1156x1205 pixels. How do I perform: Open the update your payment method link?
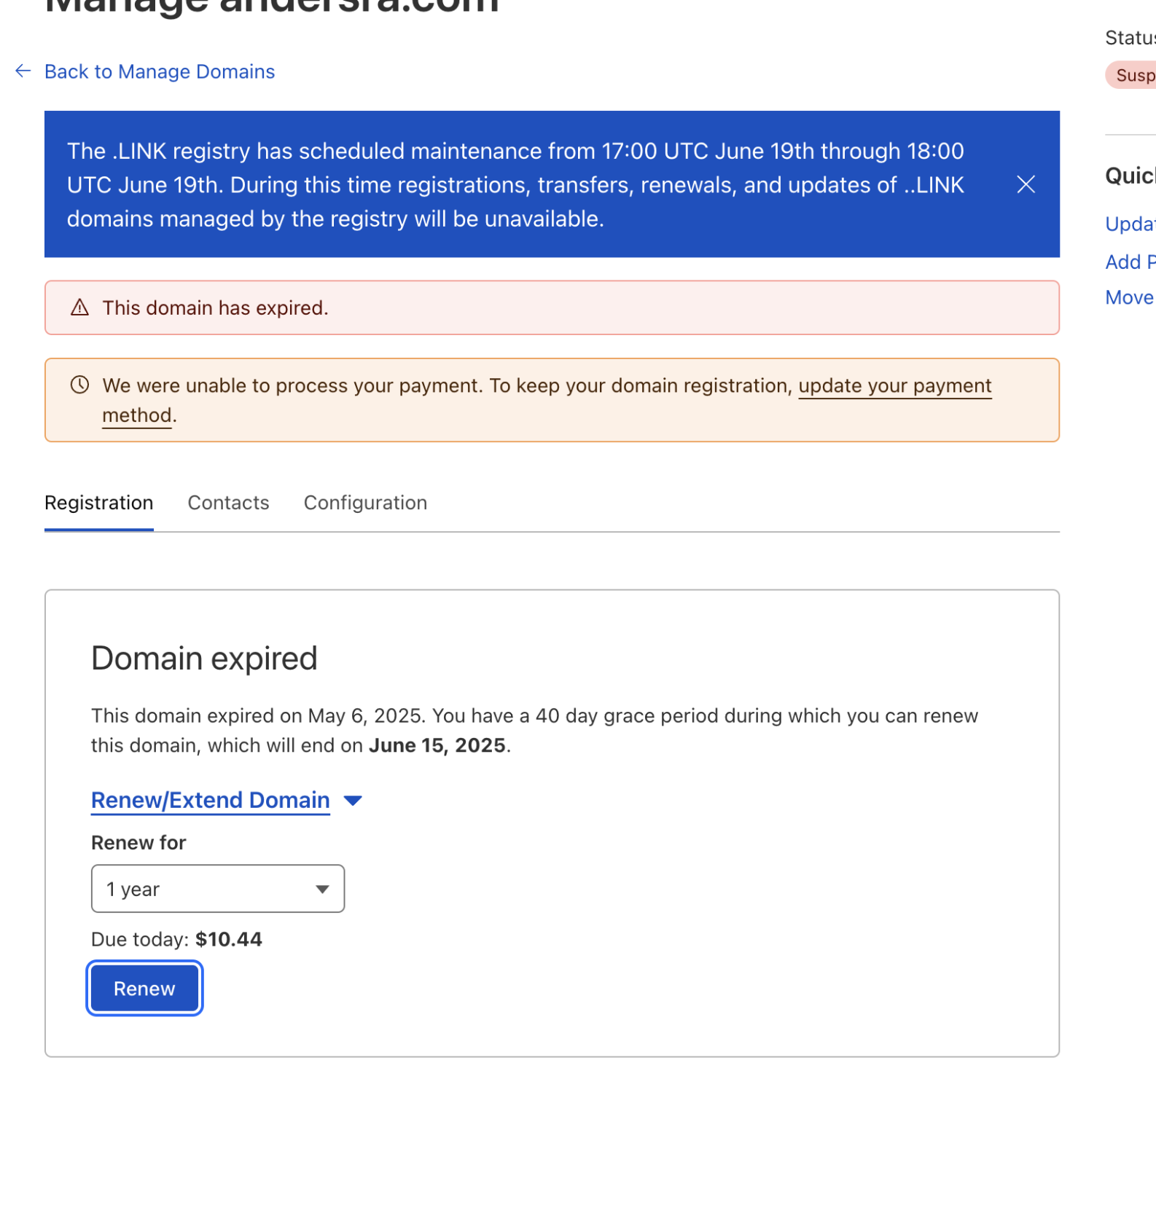tap(894, 386)
